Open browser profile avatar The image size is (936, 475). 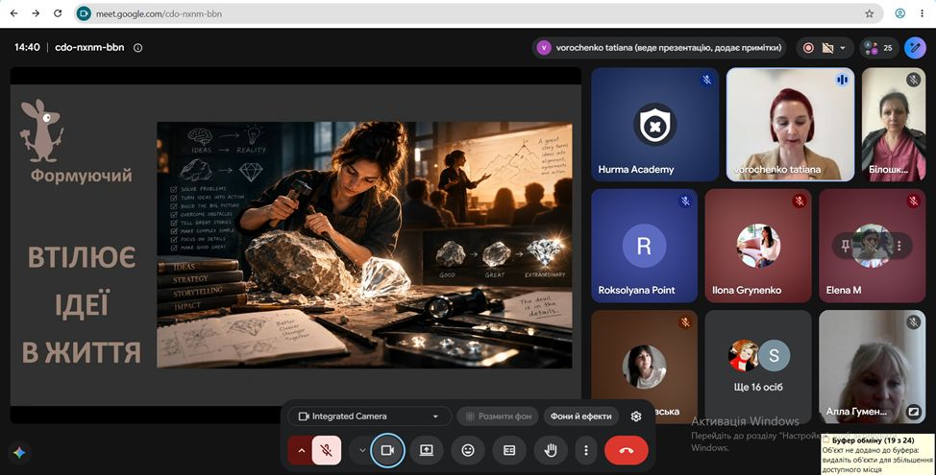[900, 13]
